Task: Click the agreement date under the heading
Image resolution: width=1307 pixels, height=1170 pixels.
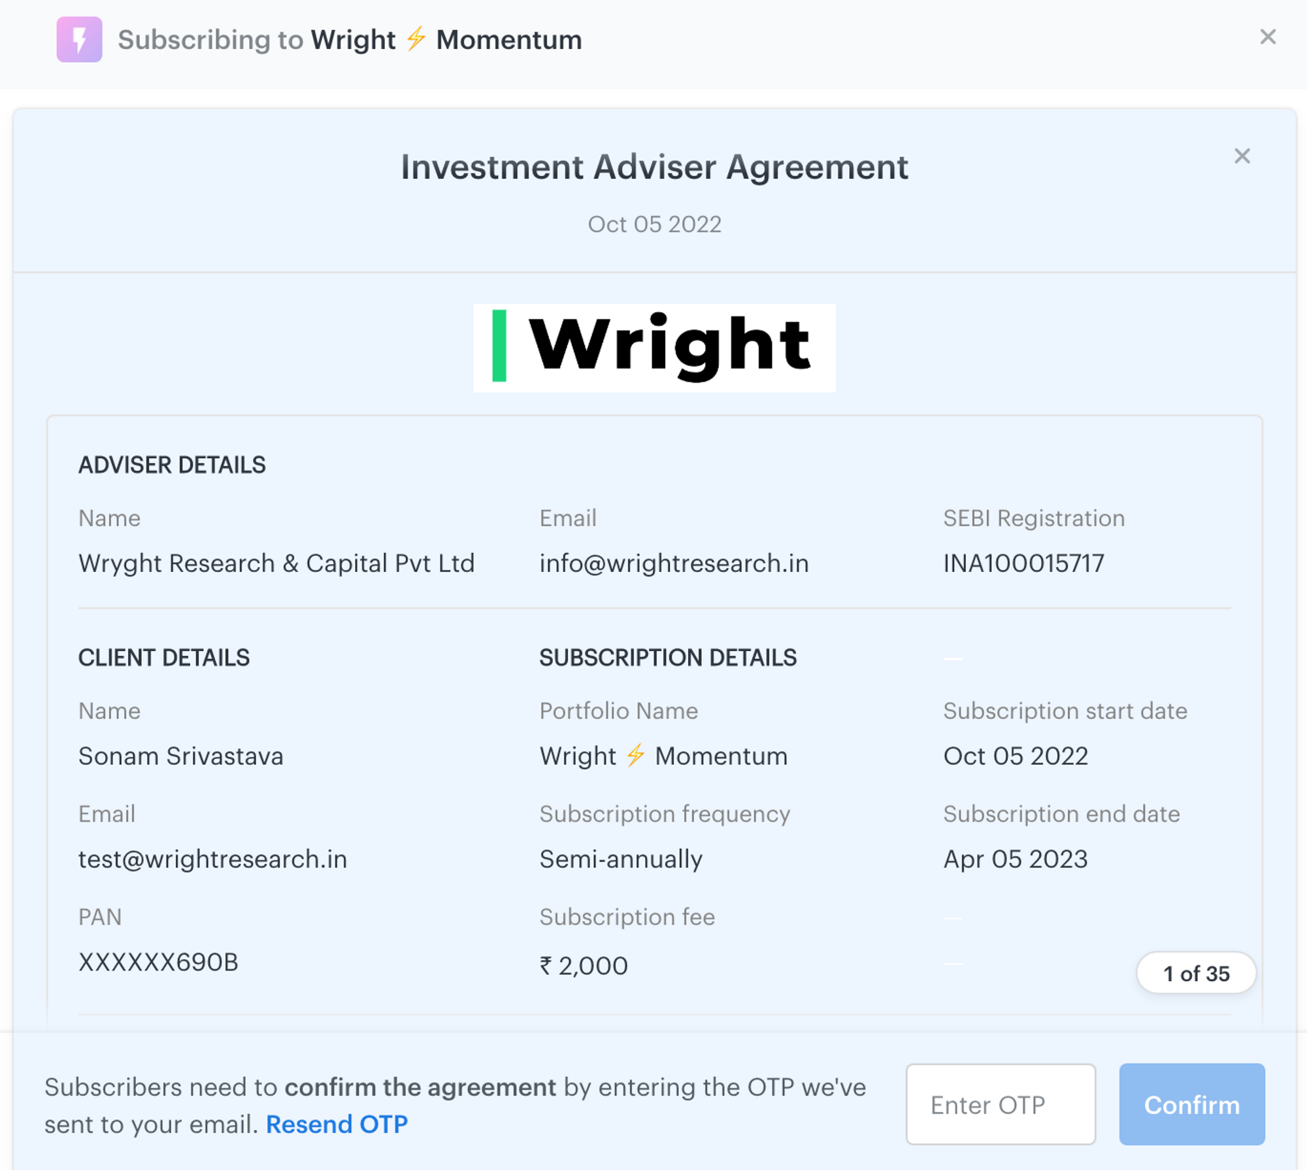Action: (654, 224)
